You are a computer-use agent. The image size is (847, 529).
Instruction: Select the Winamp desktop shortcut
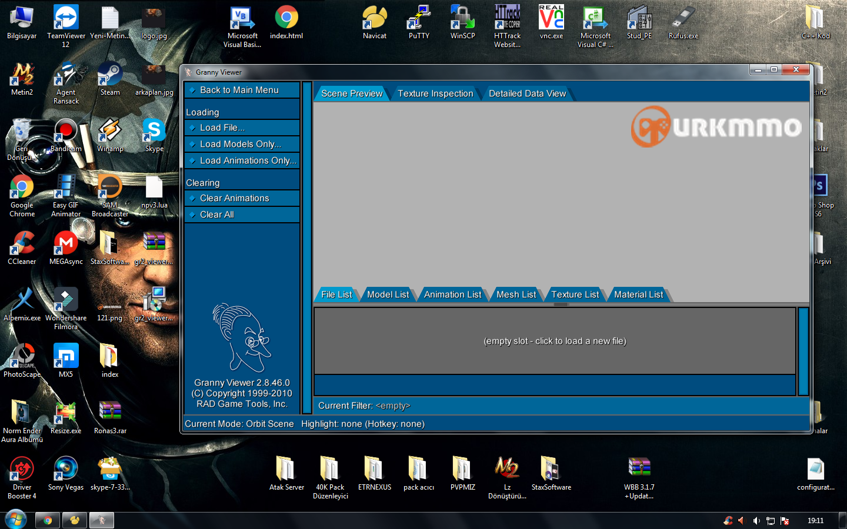pyautogui.click(x=110, y=136)
